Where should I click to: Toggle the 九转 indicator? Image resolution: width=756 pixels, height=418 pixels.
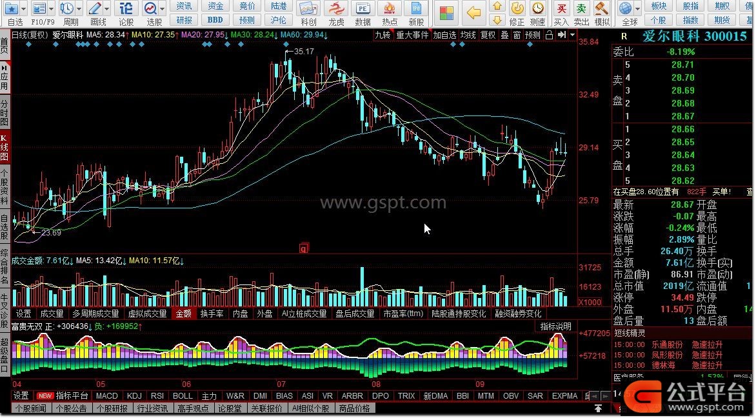383,35
